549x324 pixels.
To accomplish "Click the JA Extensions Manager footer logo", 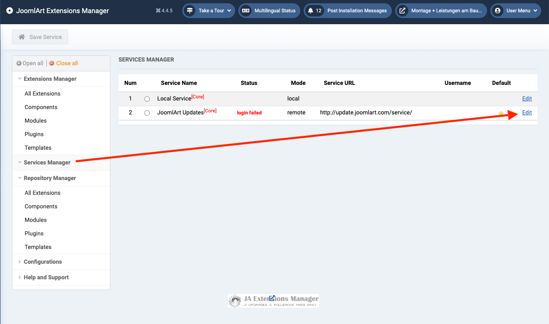I will pos(274,301).
